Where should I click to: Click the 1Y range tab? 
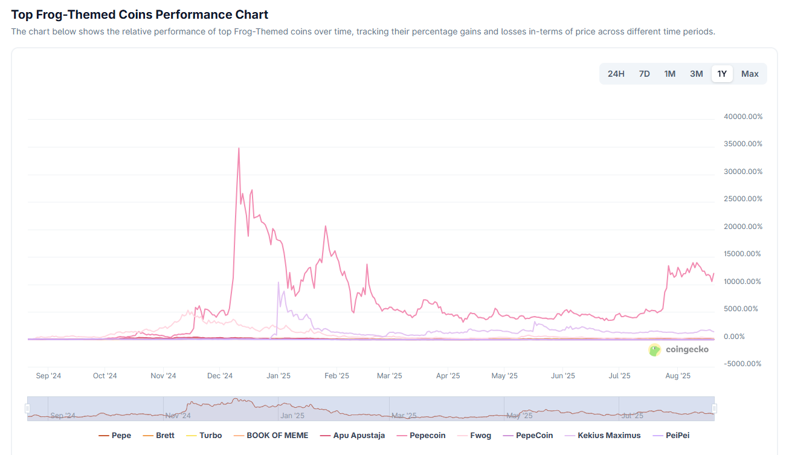click(722, 74)
